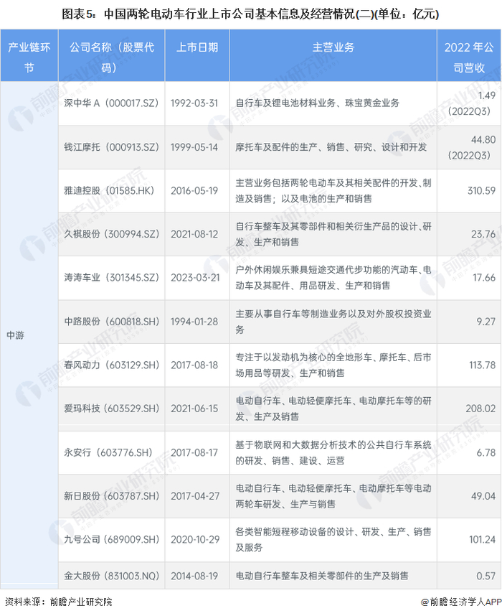This screenshot has height=616, width=502.
Task: Select the 产业链环节 column header
Action: (x=29, y=55)
